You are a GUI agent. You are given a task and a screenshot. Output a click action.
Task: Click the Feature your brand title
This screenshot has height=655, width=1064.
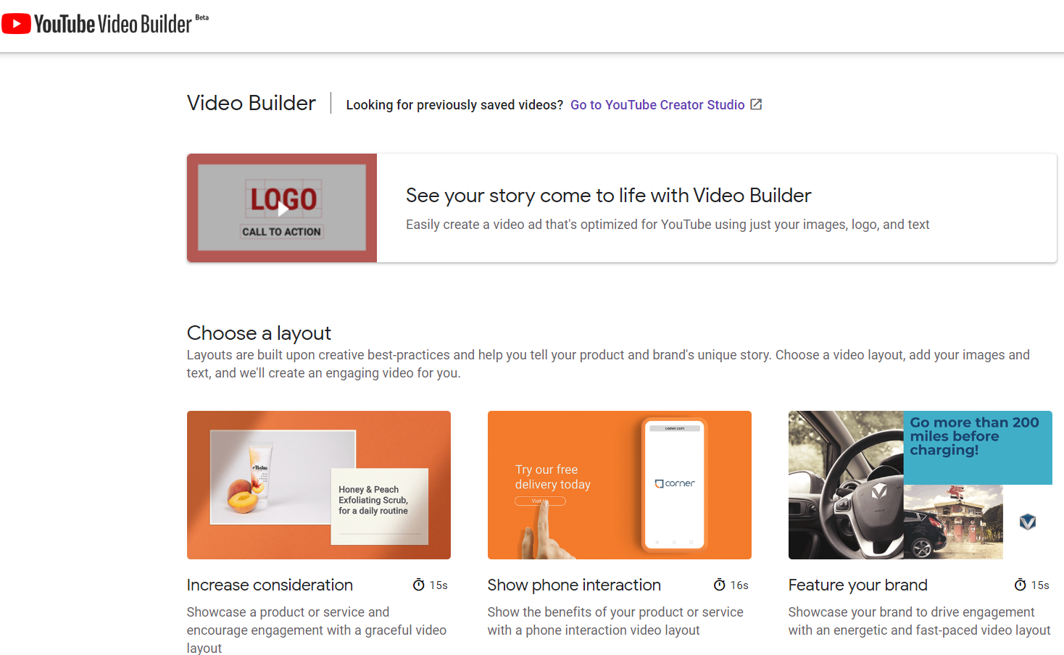(x=857, y=585)
